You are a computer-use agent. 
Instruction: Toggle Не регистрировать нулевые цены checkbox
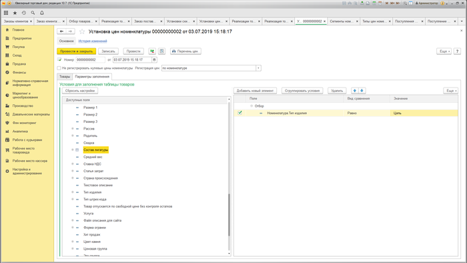59,68
